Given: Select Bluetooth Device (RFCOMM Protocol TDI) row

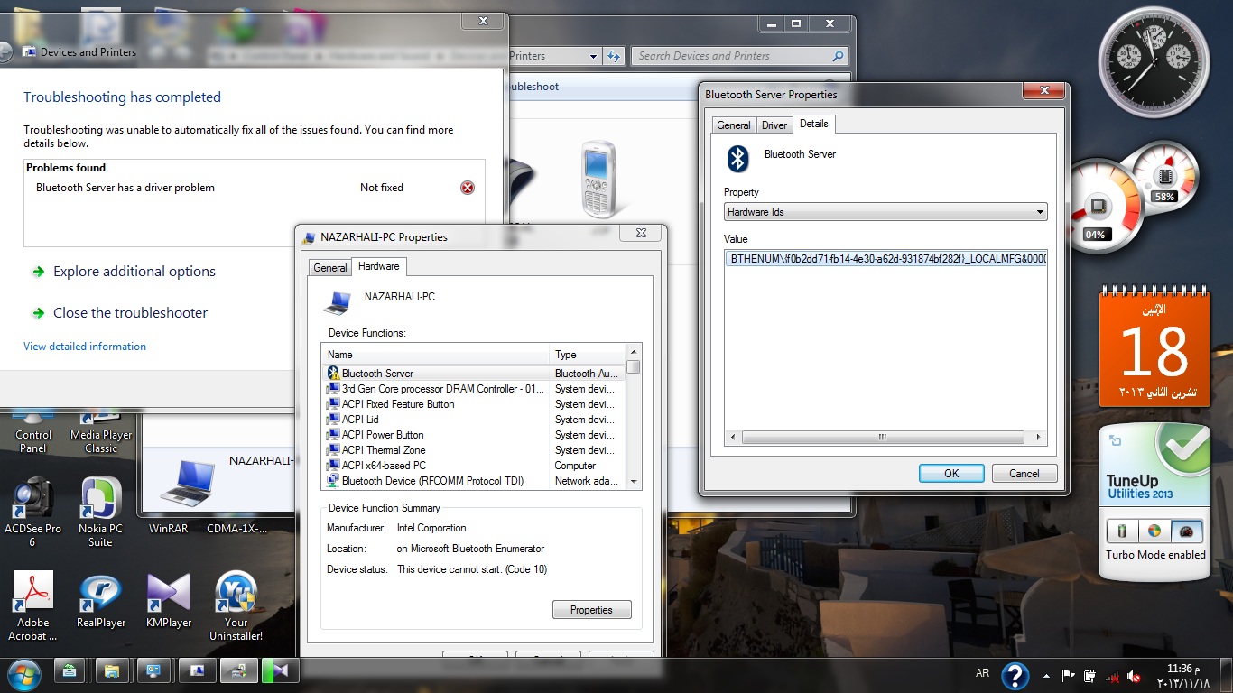Looking at the screenshot, I should [x=473, y=481].
